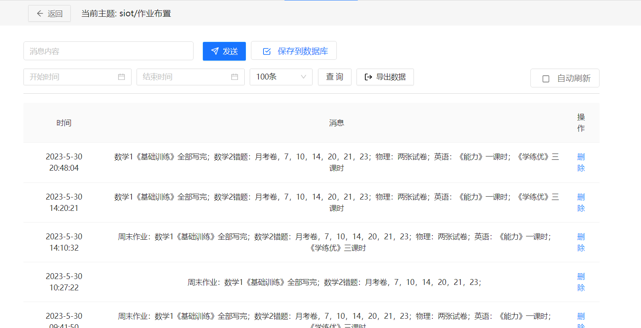Screen dimensions: 641x328
Task: Open the 100条 record count dropdown
Action: pos(281,77)
